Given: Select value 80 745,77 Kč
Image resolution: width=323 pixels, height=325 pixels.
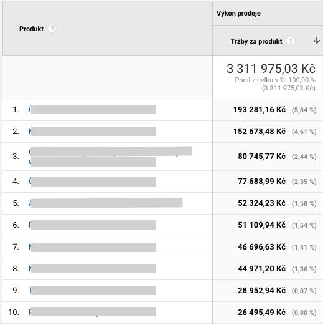Looking at the screenshot, I should point(261,157).
